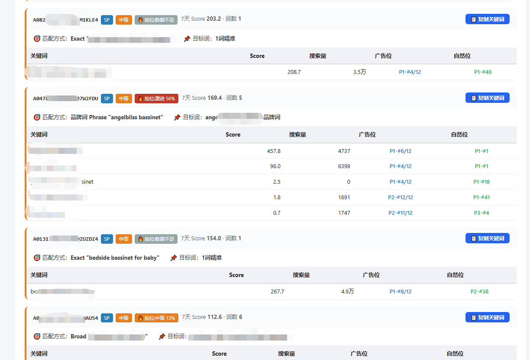Click the 中等 badge in the 37W2FDU card
The width and height of the screenshot is (530, 360).
(x=124, y=99)
